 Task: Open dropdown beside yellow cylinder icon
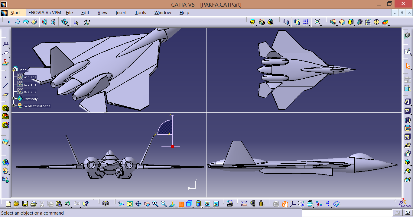pos(257,25)
